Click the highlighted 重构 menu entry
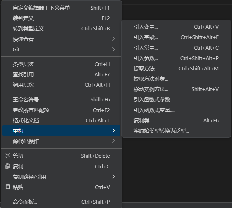Screen dimensions: 232x208 pyautogui.click(x=61, y=131)
